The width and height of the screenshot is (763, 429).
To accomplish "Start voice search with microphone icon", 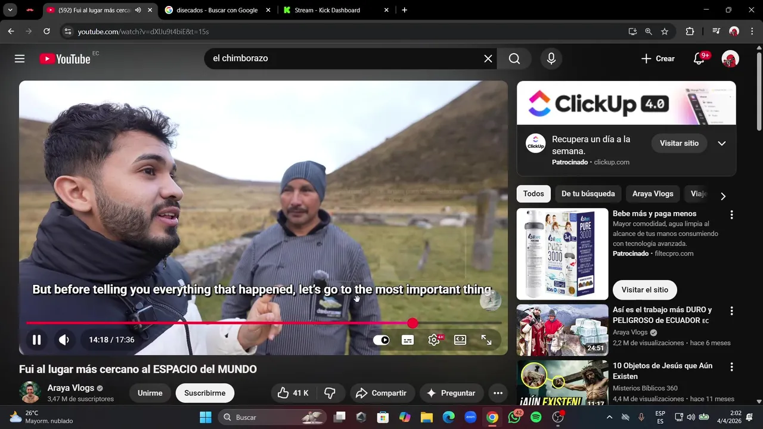I will click(x=551, y=58).
